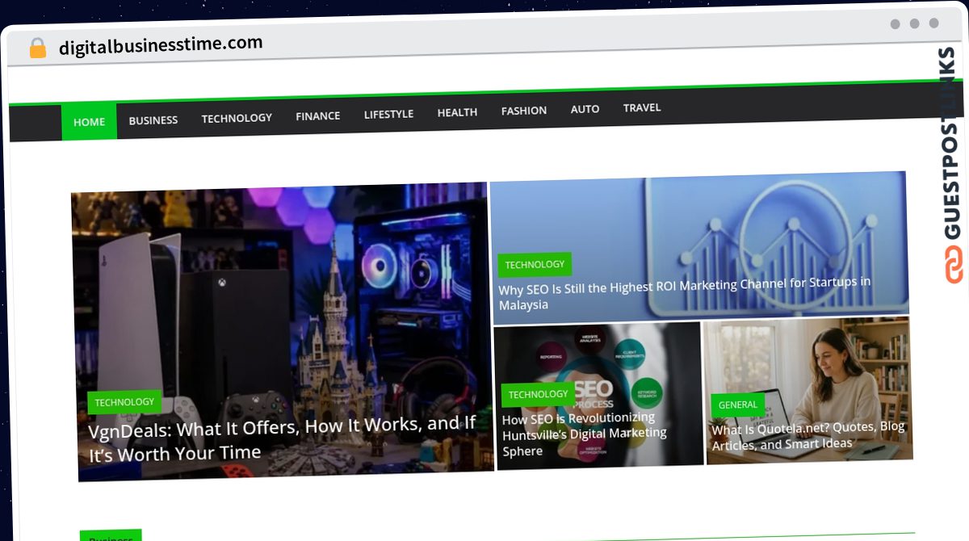Select FASHION in the navigation bar
Image resolution: width=969 pixels, height=541 pixels.
point(523,111)
